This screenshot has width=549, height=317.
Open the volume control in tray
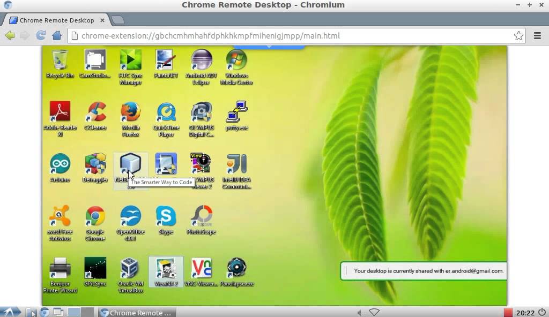pyautogui.click(x=361, y=313)
